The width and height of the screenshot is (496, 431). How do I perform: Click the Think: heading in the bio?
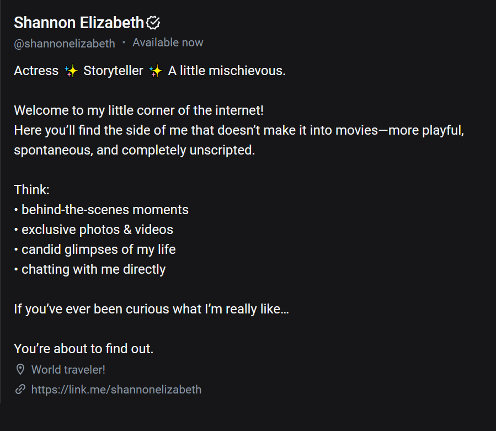(x=31, y=189)
